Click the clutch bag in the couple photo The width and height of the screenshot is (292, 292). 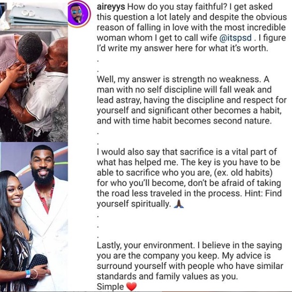[x=38, y=266]
